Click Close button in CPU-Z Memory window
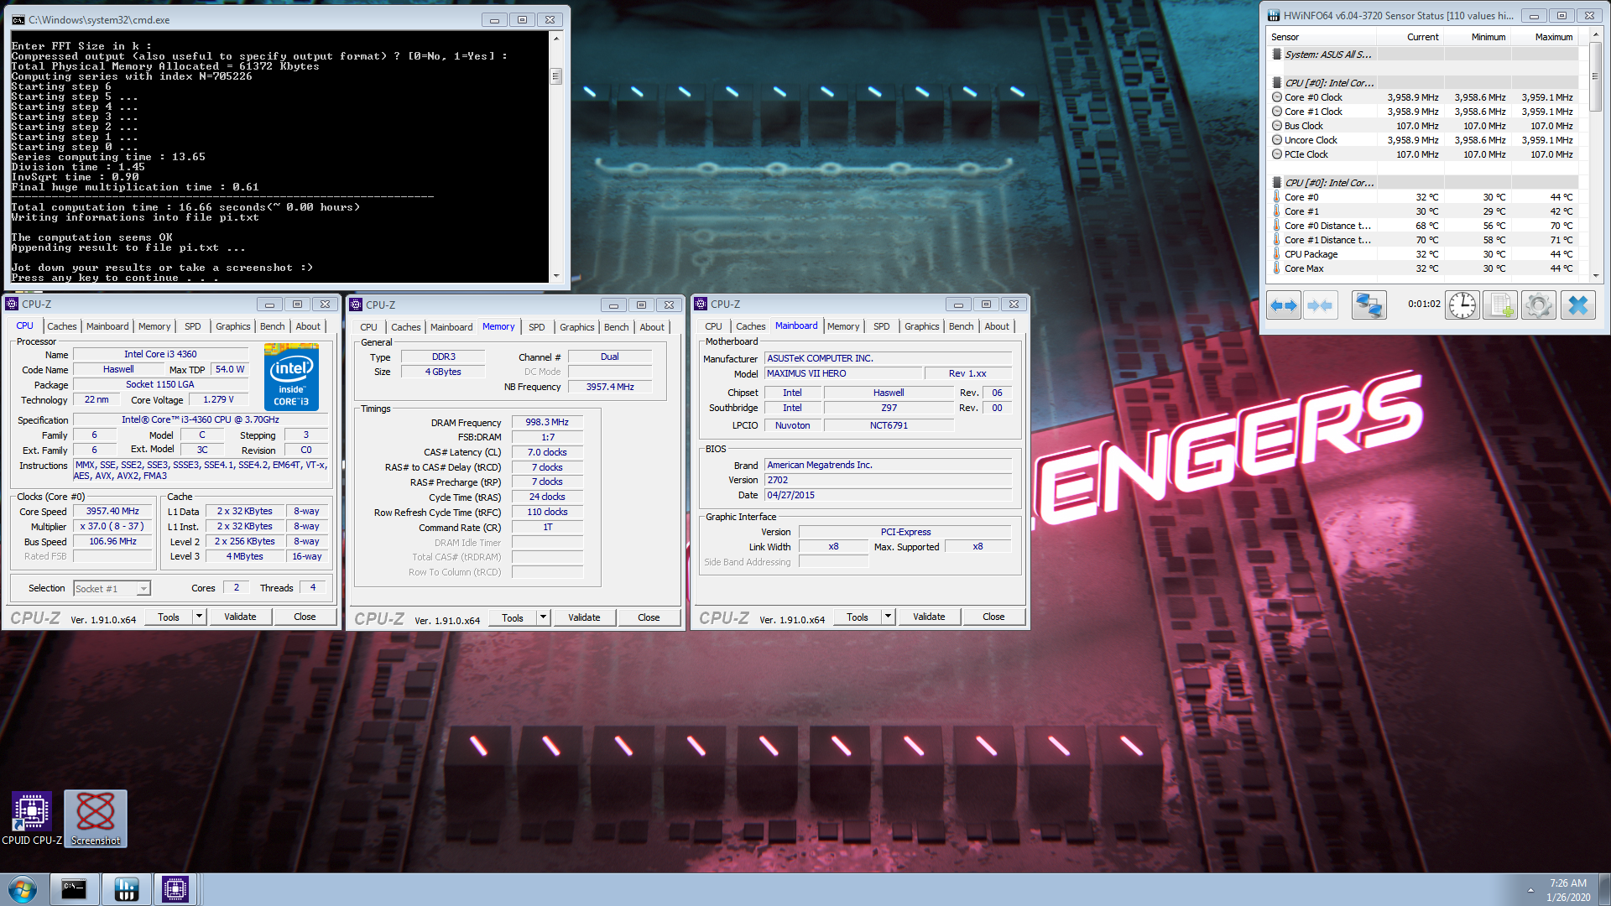Viewport: 1611px width, 906px height. click(x=649, y=617)
